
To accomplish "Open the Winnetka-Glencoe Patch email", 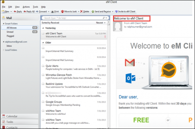I will (74, 76).
